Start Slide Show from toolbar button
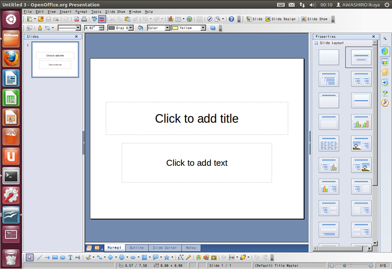 (x=314, y=19)
